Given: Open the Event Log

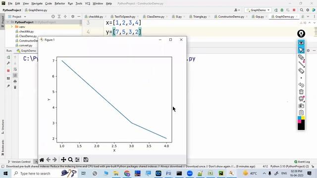Looking at the screenshot, I should pyautogui.click(x=302, y=162).
